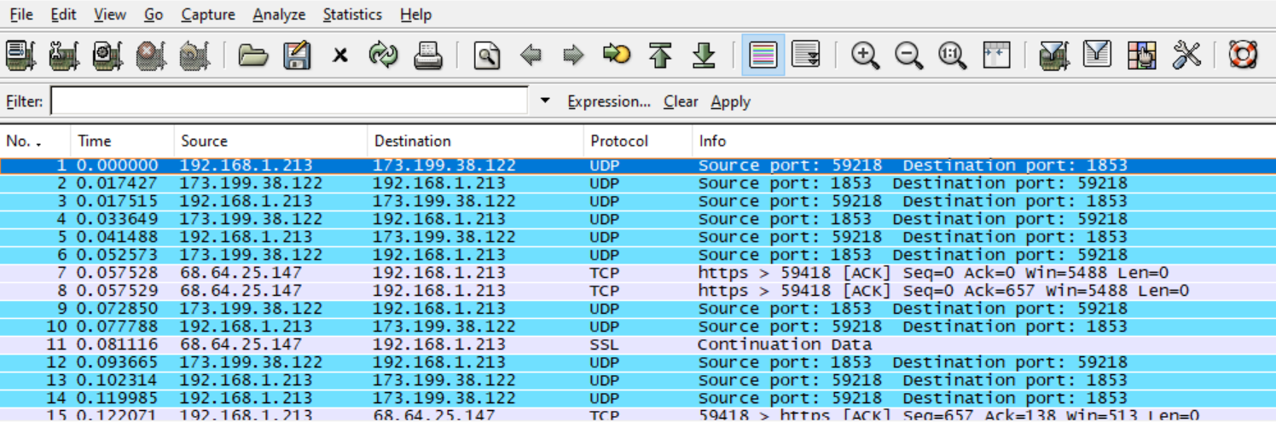Screen dimensions: 1276x422
Task: Zoom in on packet text
Action: 865,56
